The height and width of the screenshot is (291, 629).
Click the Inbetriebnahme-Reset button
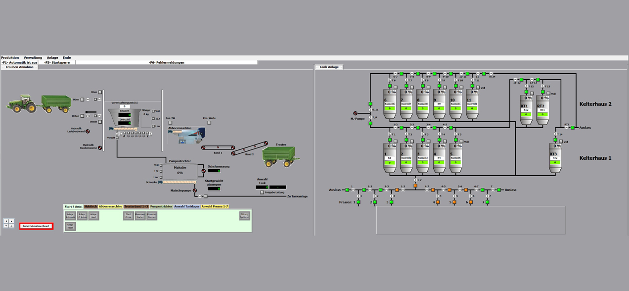point(36,226)
